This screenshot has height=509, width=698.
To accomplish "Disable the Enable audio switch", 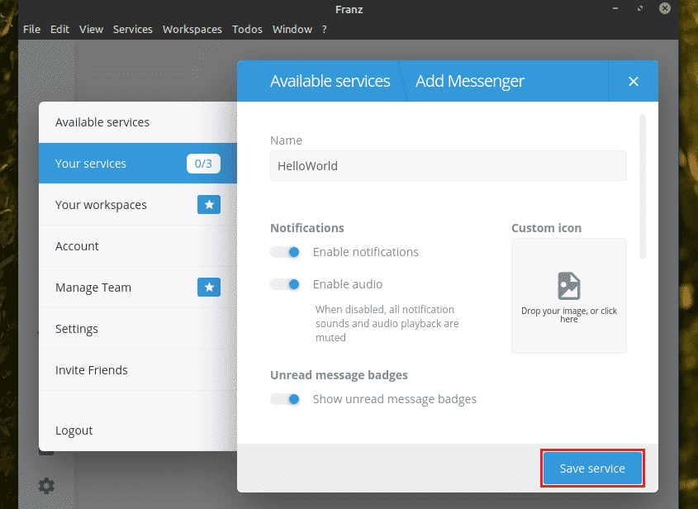I will [x=286, y=284].
